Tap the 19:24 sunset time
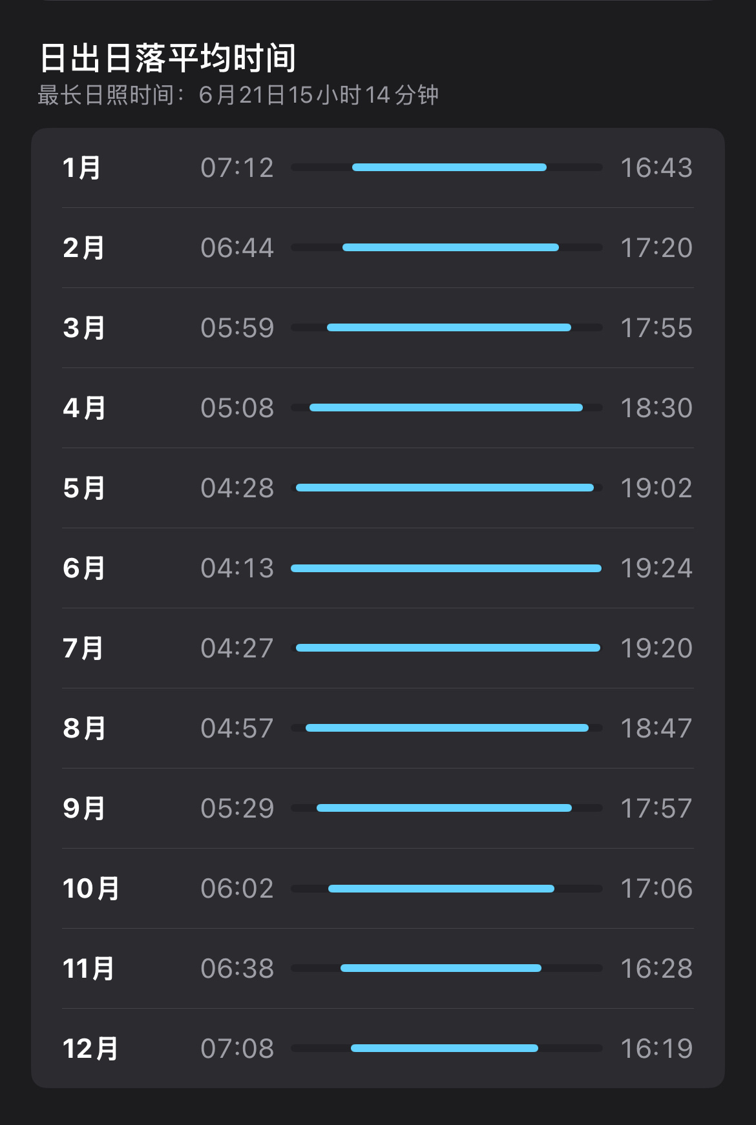Screen dimensions: 756x1125 tap(656, 568)
